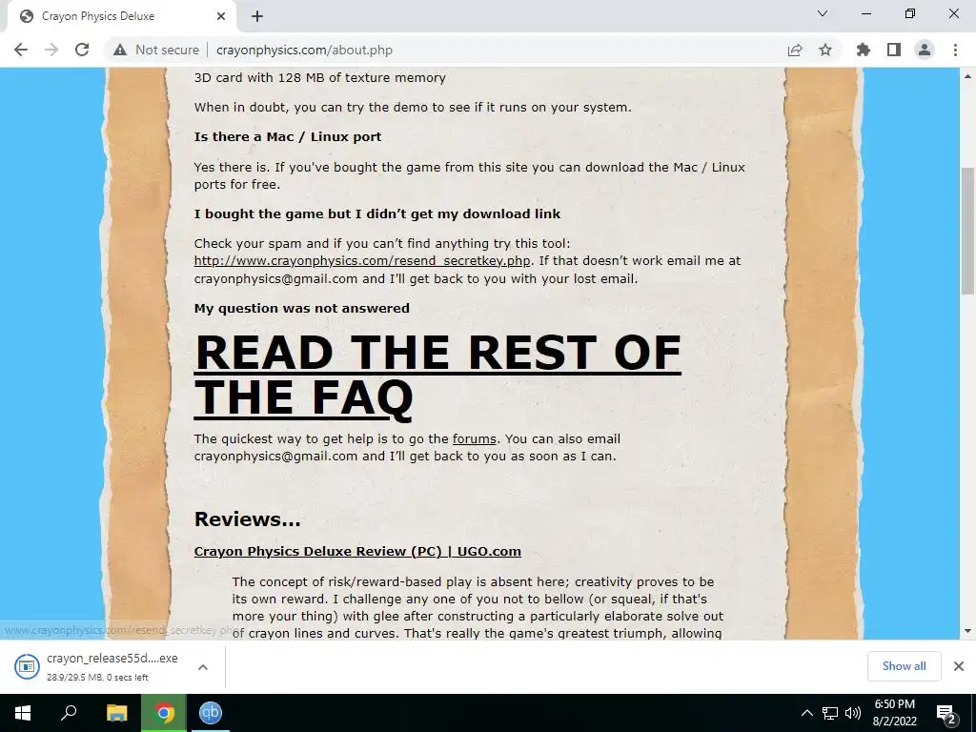Image resolution: width=976 pixels, height=732 pixels.
Task: Open the notification center icon
Action: [x=946, y=713]
